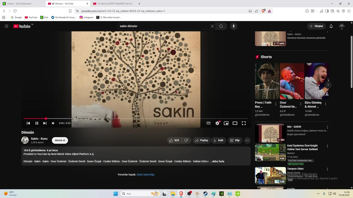Switch to Stream - Kick Dashboard tab

pos(22,4)
